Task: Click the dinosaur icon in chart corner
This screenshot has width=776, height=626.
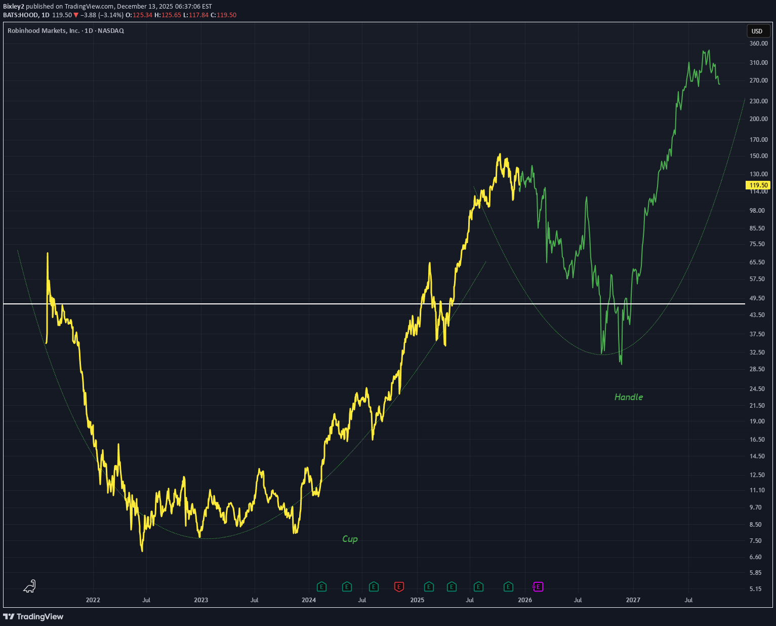Action: pos(30,586)
